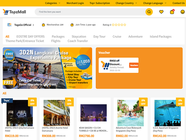Select the Coach Transfer tab
Screen dimensions: 186x140
[78, 41]
